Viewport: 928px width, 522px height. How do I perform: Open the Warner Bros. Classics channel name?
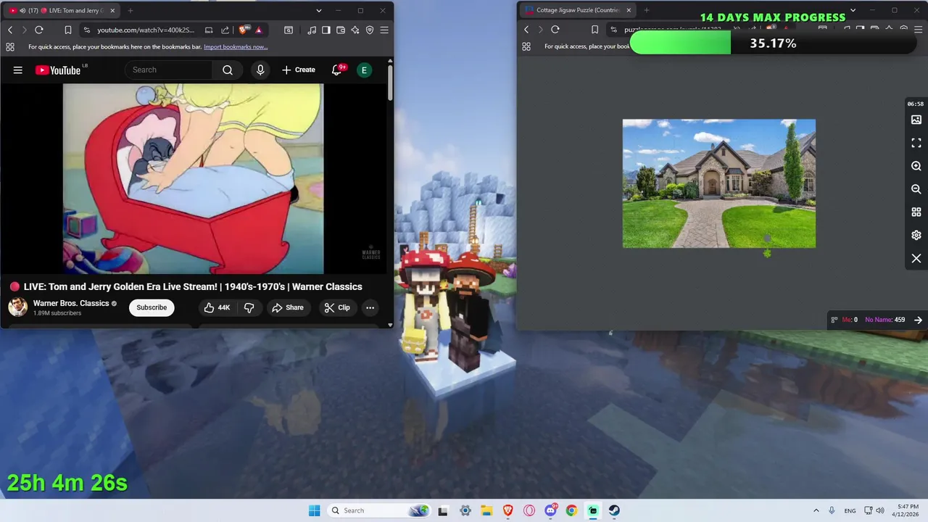[x=71, y=303]
